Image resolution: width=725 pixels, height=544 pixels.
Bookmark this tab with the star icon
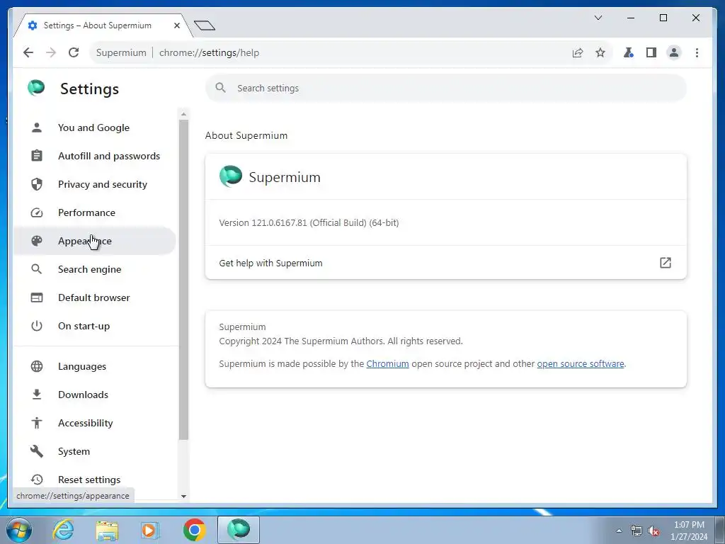click(600, 52)
